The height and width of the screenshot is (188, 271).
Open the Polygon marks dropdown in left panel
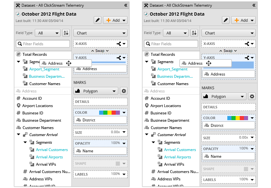point(96,91)
